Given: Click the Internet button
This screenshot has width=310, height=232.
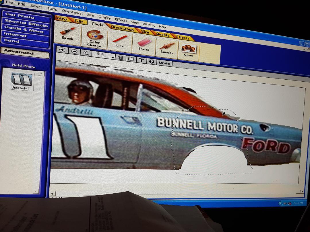Looking at the screenshot, I should pos(25,36).
